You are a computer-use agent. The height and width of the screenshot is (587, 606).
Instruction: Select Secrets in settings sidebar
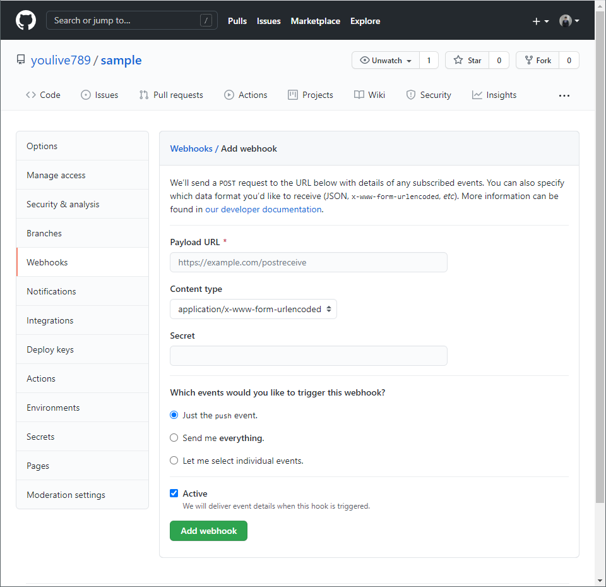click(x=82, y=436)
